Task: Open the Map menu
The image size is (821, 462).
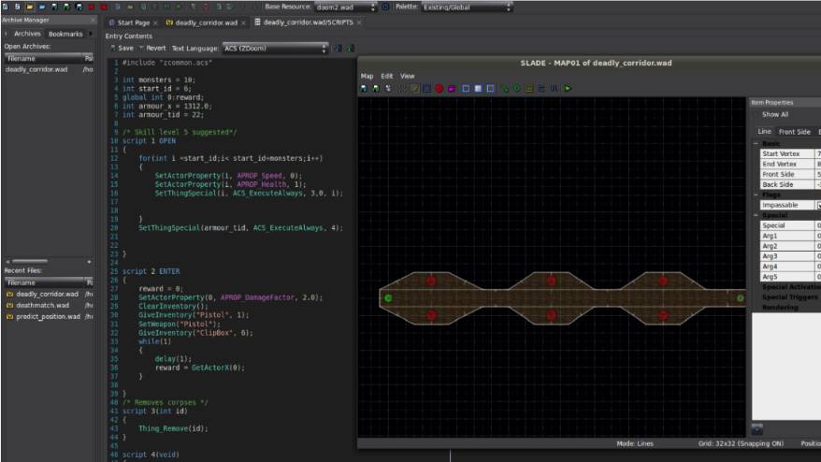Action: coord(367,76)
